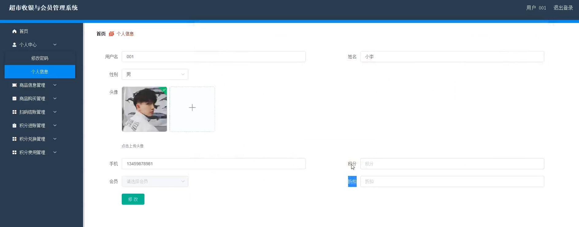Viewport: 579px width, 227px height.
Task: Click the clipboard icon beside 积分进账管理
Action: (14, 125)
